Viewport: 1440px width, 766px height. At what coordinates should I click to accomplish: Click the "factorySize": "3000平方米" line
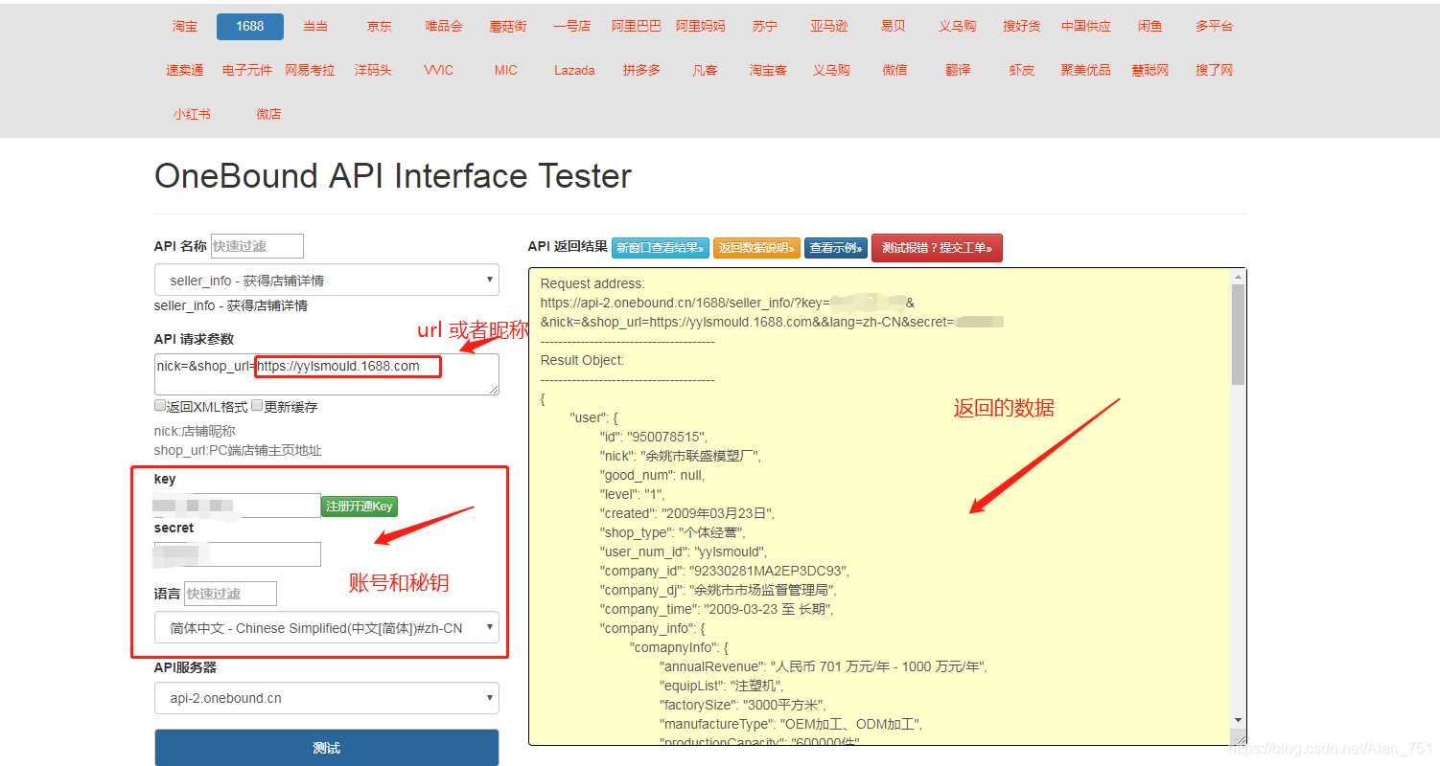(742, 705)
